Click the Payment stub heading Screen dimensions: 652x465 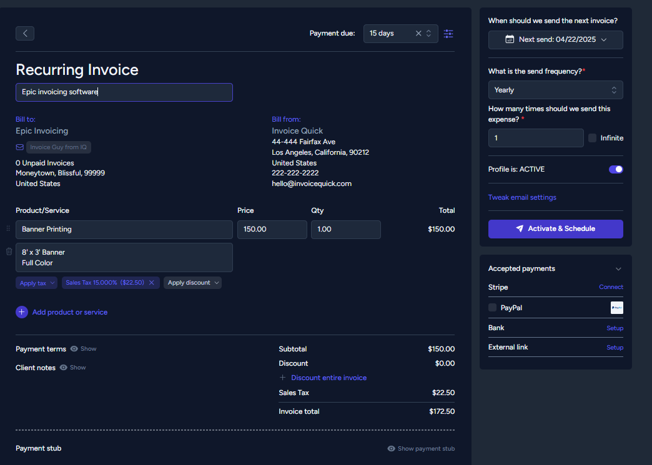pos(38,448)
